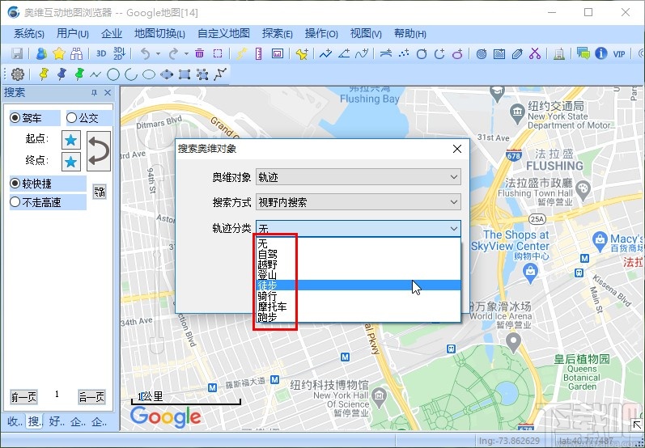Click the 后一页 next page button

pyautogui.click(x=91, y=397)
